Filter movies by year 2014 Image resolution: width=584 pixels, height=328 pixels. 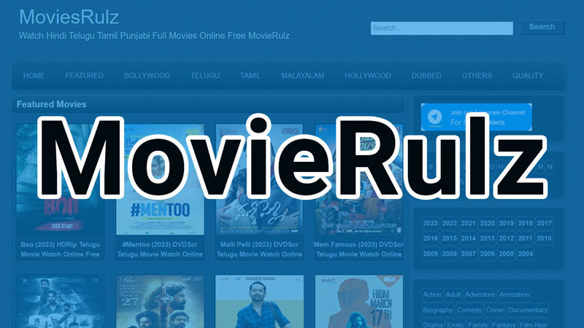click(x=468, y=238)
